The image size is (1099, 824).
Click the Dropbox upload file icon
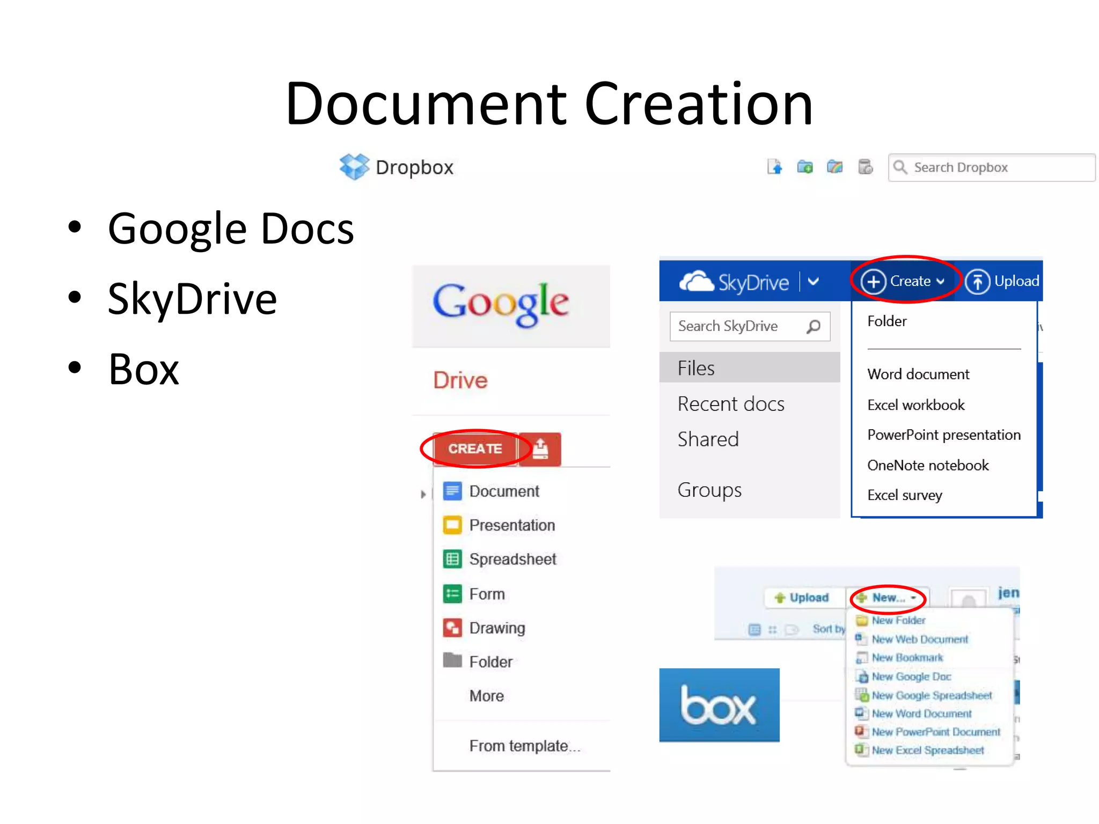774,167
